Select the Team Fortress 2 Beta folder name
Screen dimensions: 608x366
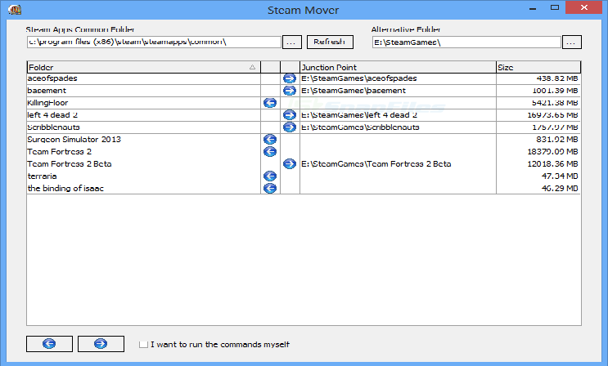[70, 164]
